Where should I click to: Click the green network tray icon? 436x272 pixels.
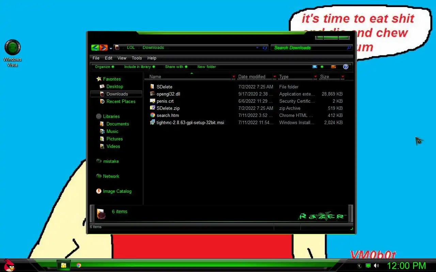pyautogui.click(x=368, y=266)
